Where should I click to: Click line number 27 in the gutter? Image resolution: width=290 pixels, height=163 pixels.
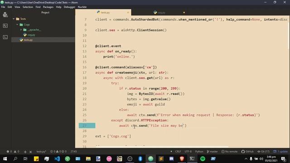(85, 126)
